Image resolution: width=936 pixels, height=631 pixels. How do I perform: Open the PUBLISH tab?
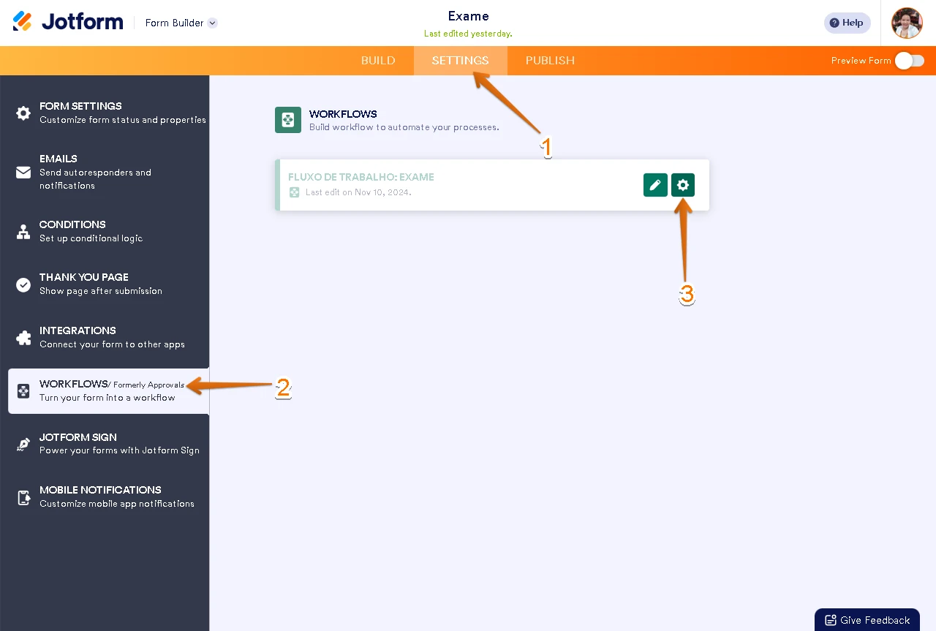point(550,61)
